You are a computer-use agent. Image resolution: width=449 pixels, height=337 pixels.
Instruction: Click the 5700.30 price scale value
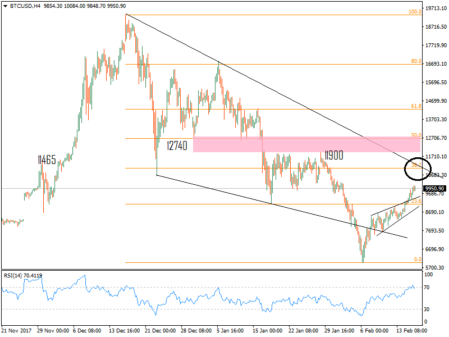434,268
